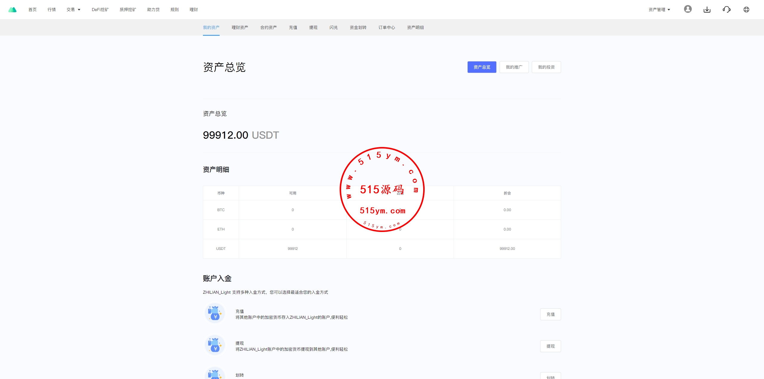Open customer support headset icon
Viewport: 764px width, 379px height.
(726, 10)
